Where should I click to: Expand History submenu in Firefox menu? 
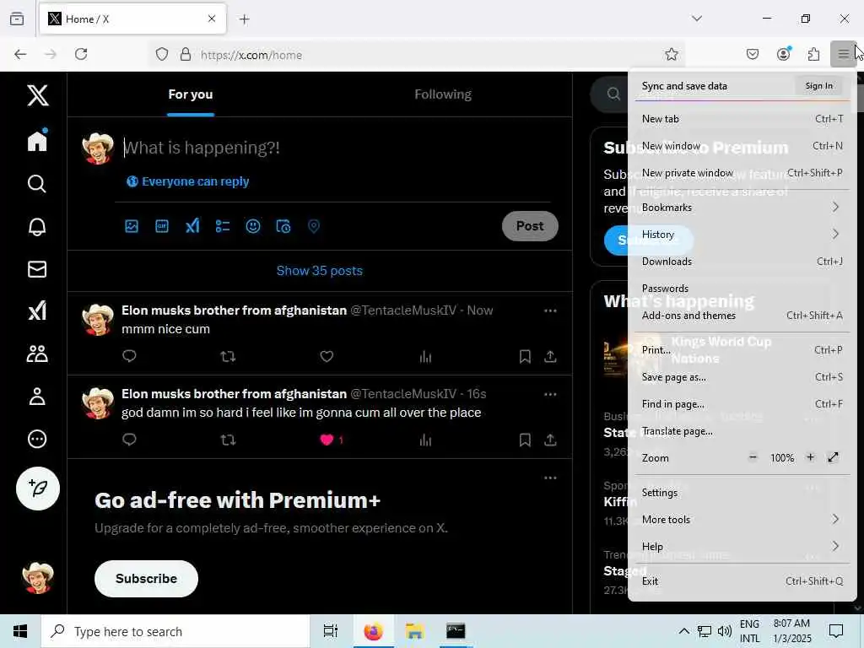pos(742,235)
